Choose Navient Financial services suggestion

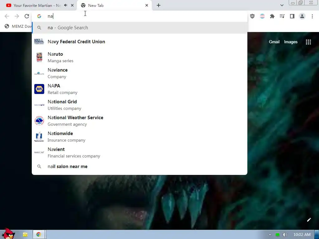coord(140,152)
